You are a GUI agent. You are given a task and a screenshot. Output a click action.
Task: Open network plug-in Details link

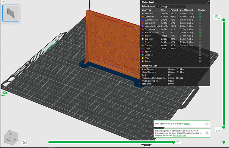tap(187, 124)
